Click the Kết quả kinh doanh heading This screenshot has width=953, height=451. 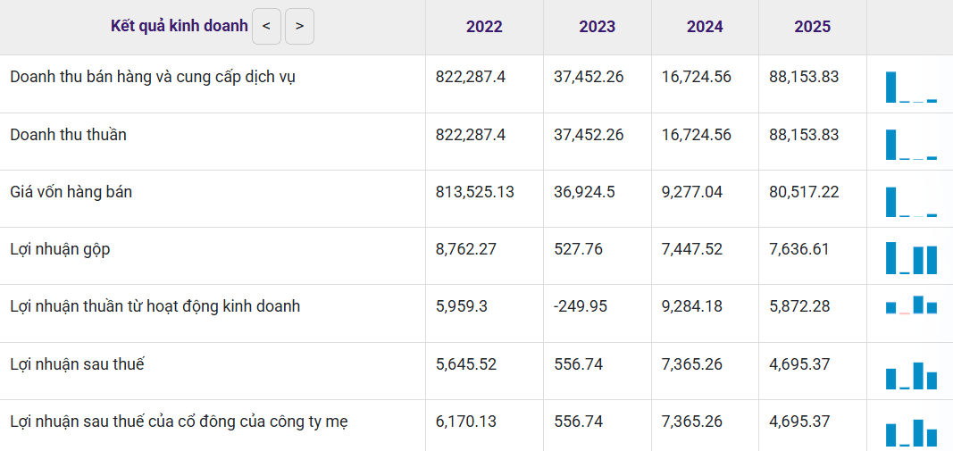pyautogui.click(x=180, y=26)
